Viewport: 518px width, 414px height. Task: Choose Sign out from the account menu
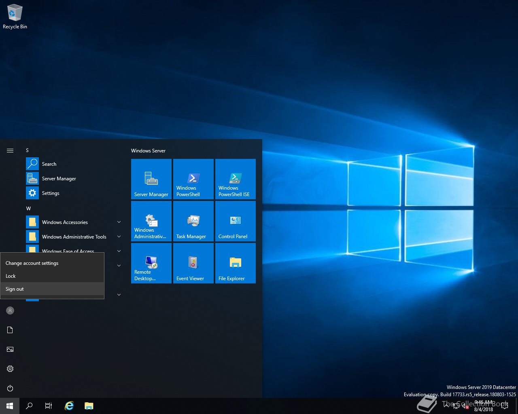(52, 289)
